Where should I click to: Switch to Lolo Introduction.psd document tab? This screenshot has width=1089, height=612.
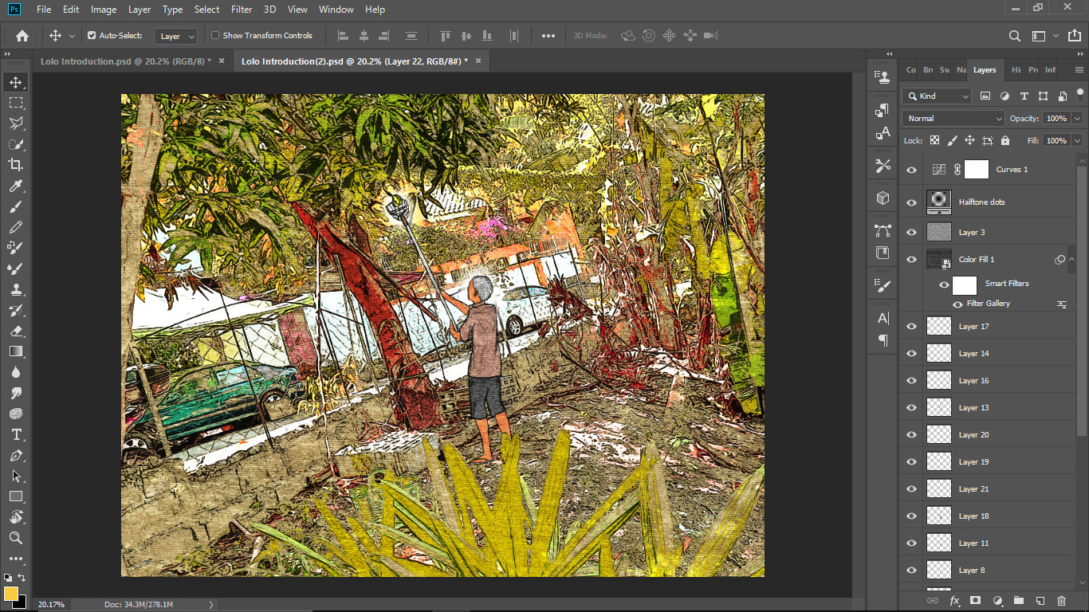(125, 61)
